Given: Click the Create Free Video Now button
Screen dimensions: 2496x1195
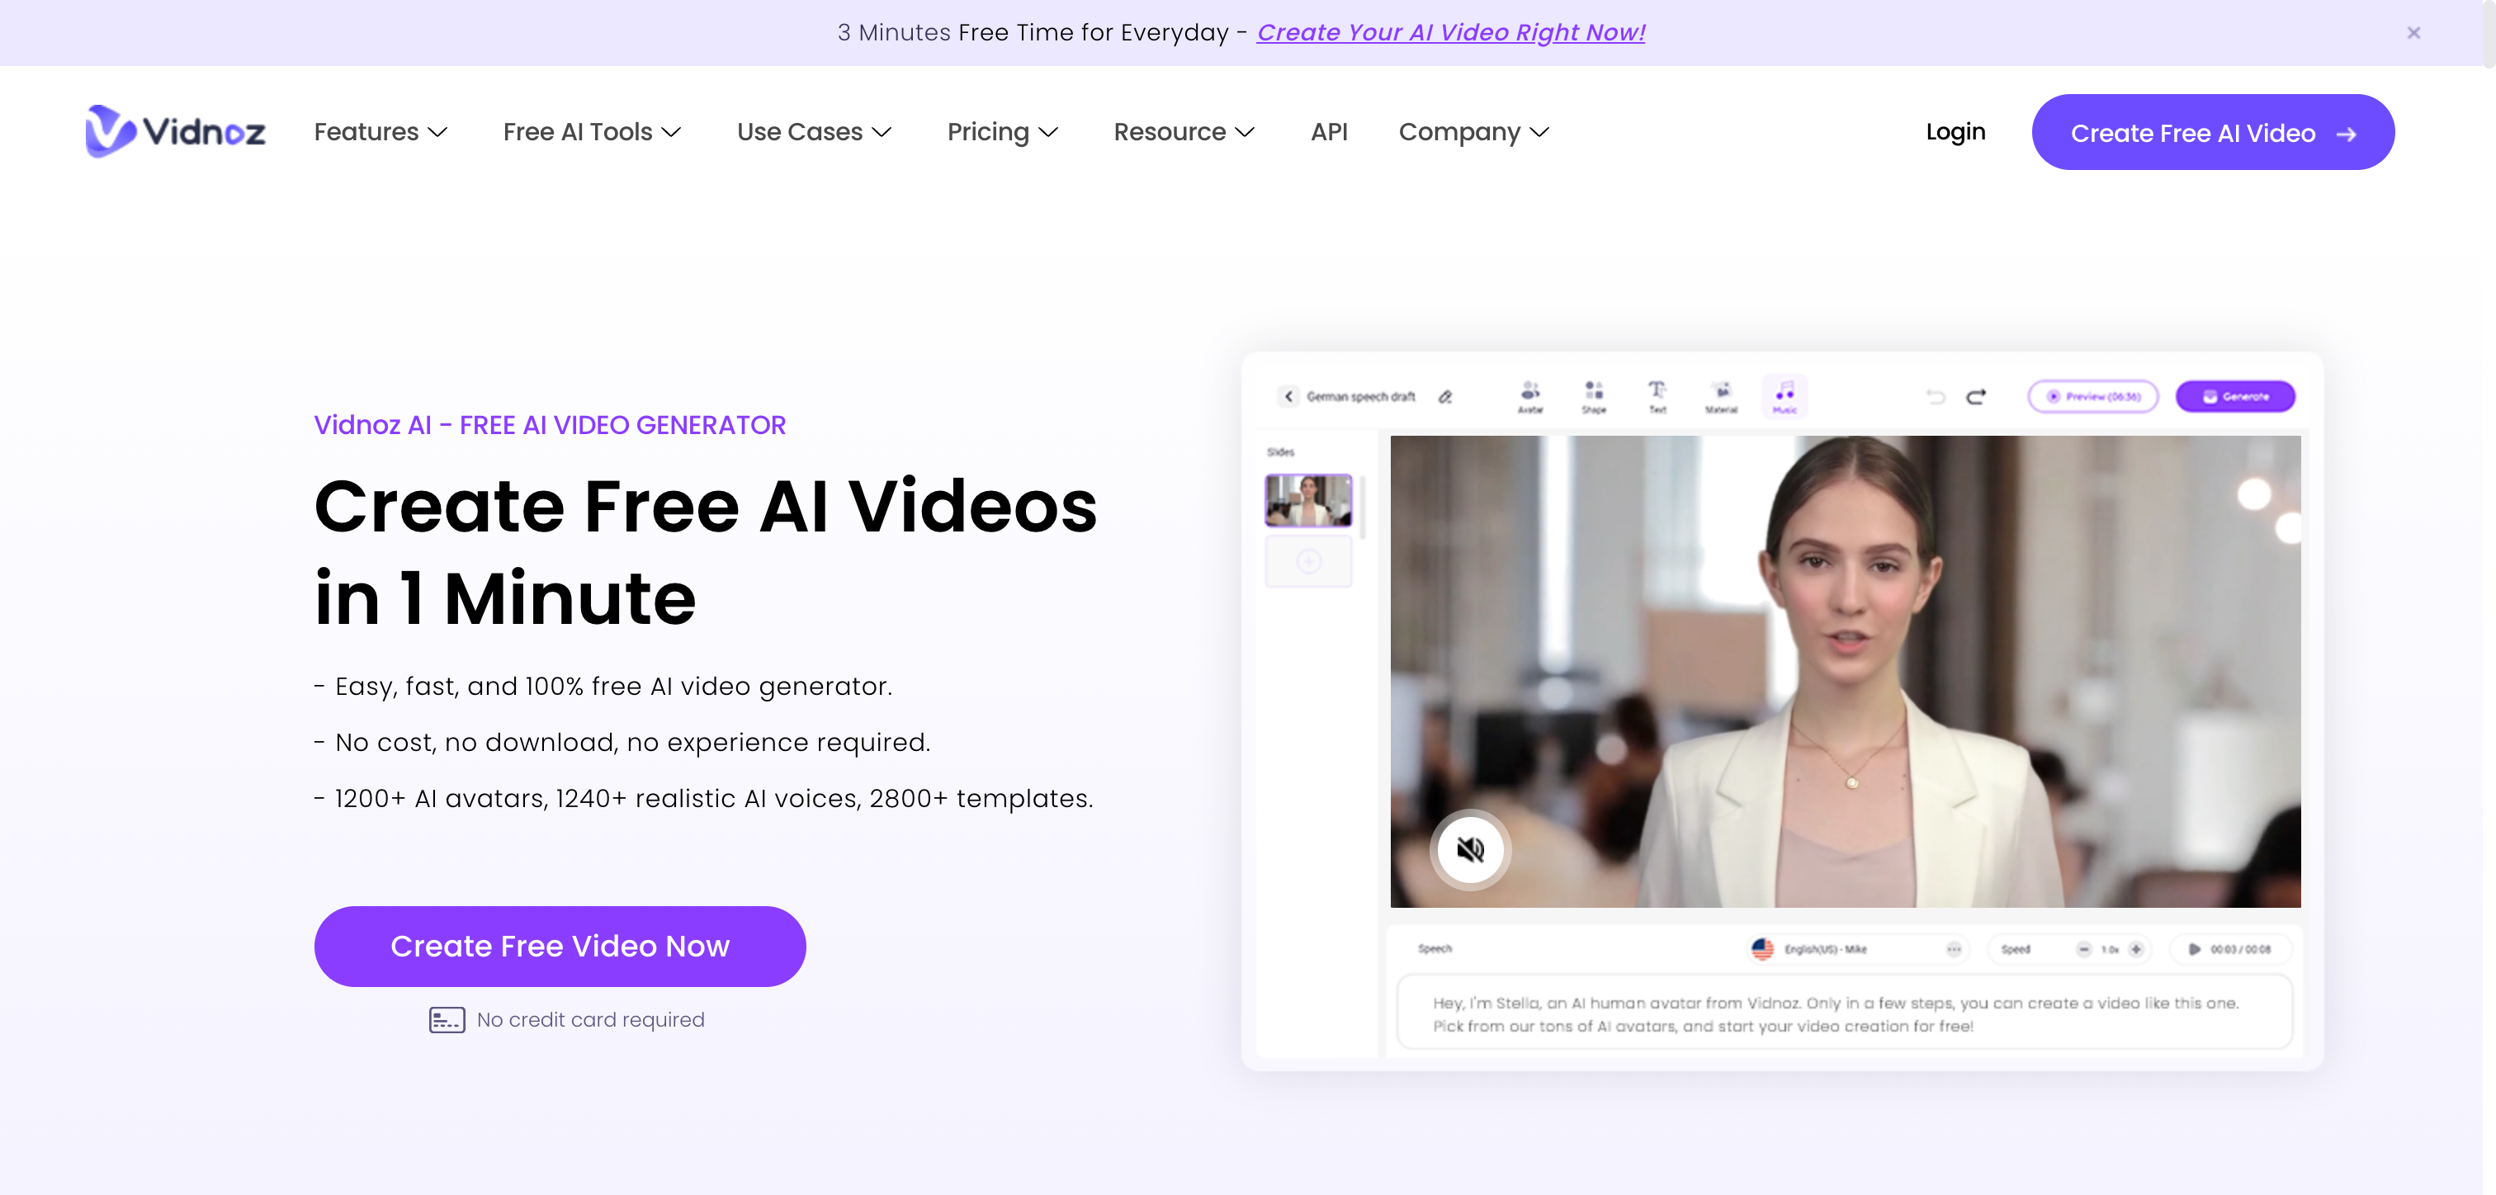Looking at the screenshot, I should tap(560, 946).
